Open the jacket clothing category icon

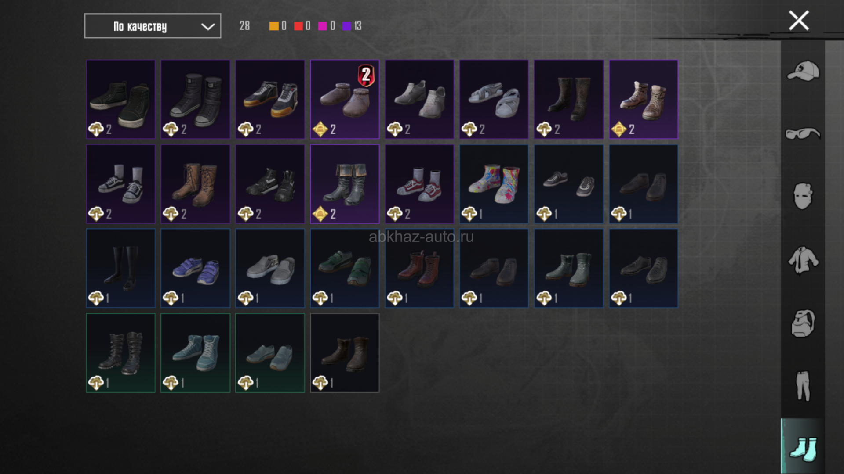tap(803, 260)
